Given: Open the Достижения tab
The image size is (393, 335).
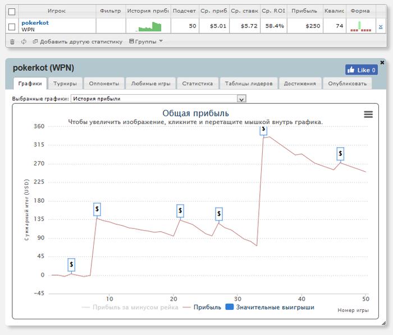Looking at the screenshot, I should [x=300, y=84].
